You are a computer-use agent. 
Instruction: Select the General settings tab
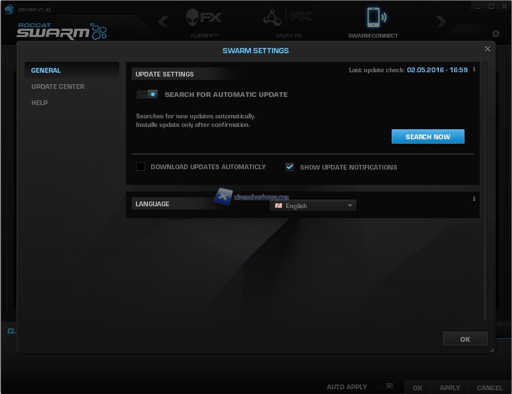46,70
